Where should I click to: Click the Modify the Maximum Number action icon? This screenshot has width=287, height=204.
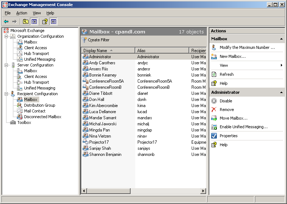(214, 47)
